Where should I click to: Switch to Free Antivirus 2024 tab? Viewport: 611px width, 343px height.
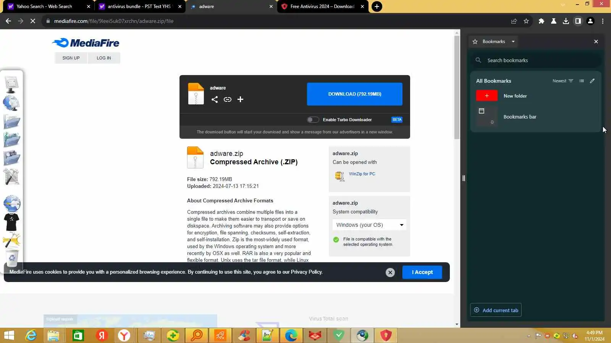pyautogui.click(x=322, y=6)
